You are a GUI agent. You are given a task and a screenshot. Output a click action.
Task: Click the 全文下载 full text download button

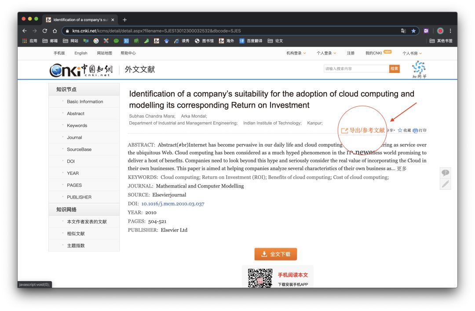pos(276,254)
